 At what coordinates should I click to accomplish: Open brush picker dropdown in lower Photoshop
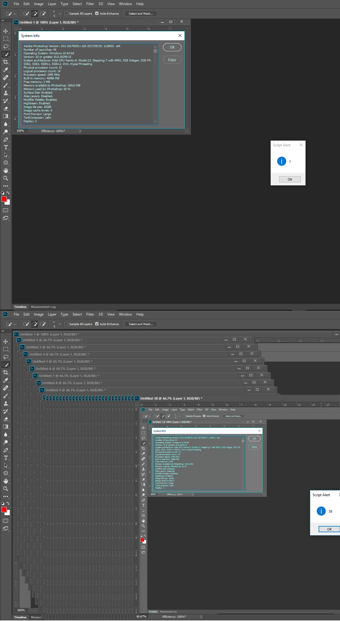click(60, 324)
